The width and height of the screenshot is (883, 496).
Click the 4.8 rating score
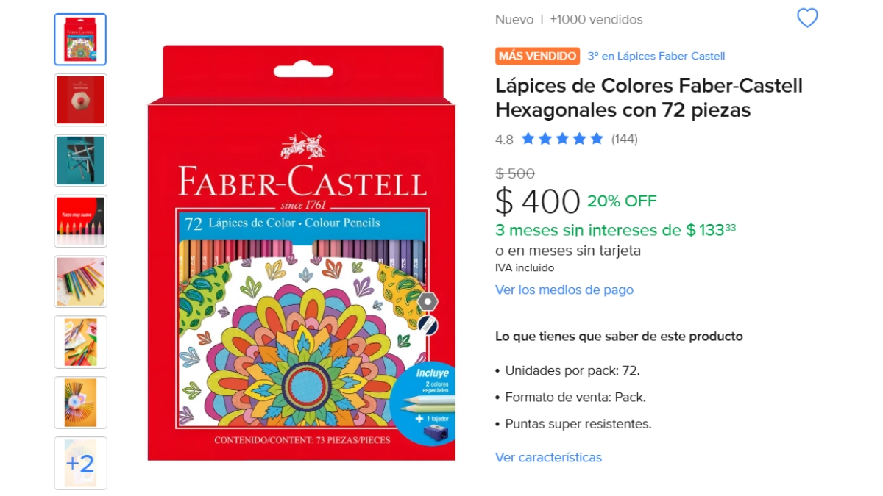pyautogui.click(x=504, y=139)
